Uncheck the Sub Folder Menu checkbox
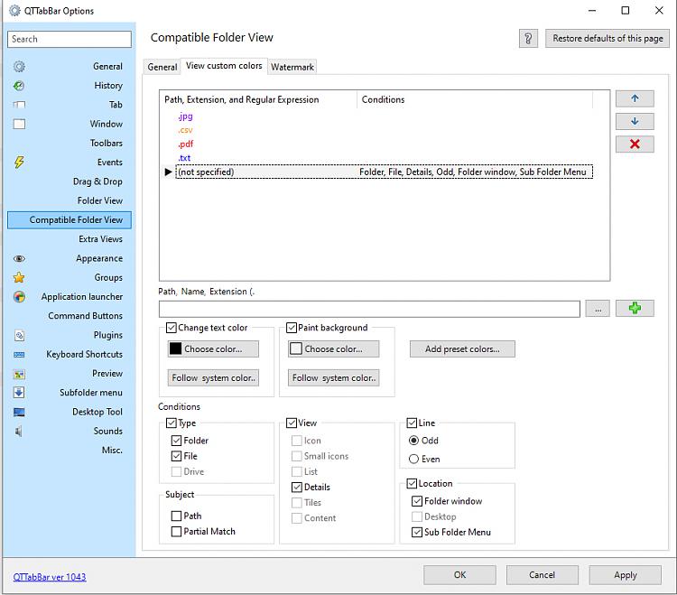 point(417,533)
